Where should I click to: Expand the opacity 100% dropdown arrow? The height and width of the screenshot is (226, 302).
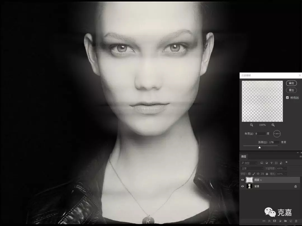286,168
